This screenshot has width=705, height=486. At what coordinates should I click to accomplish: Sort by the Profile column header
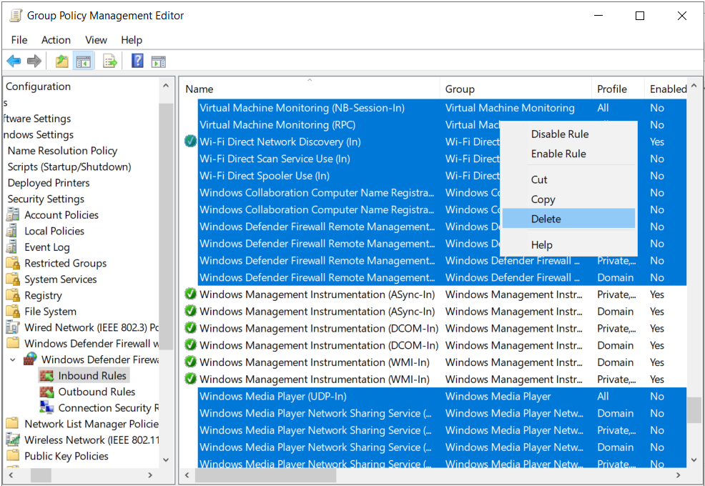[x=618, y=89]
